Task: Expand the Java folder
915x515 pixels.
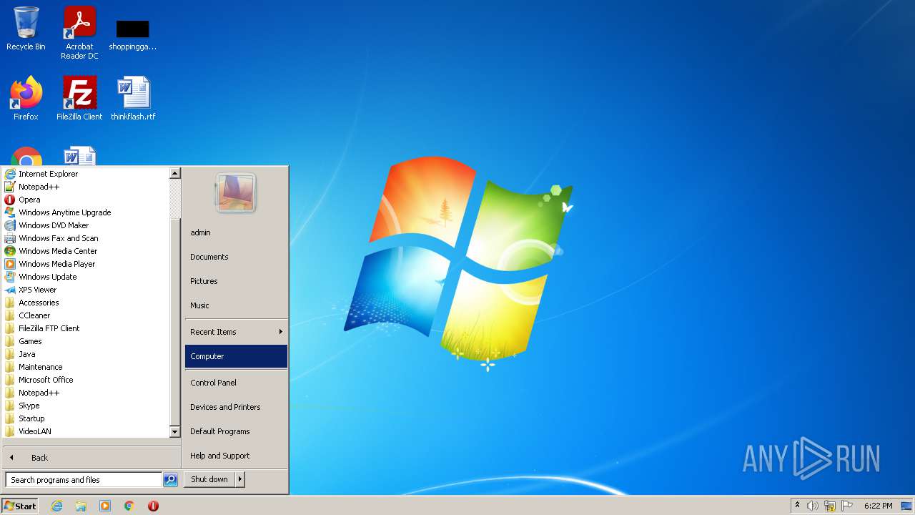Action: coord(86,354)
